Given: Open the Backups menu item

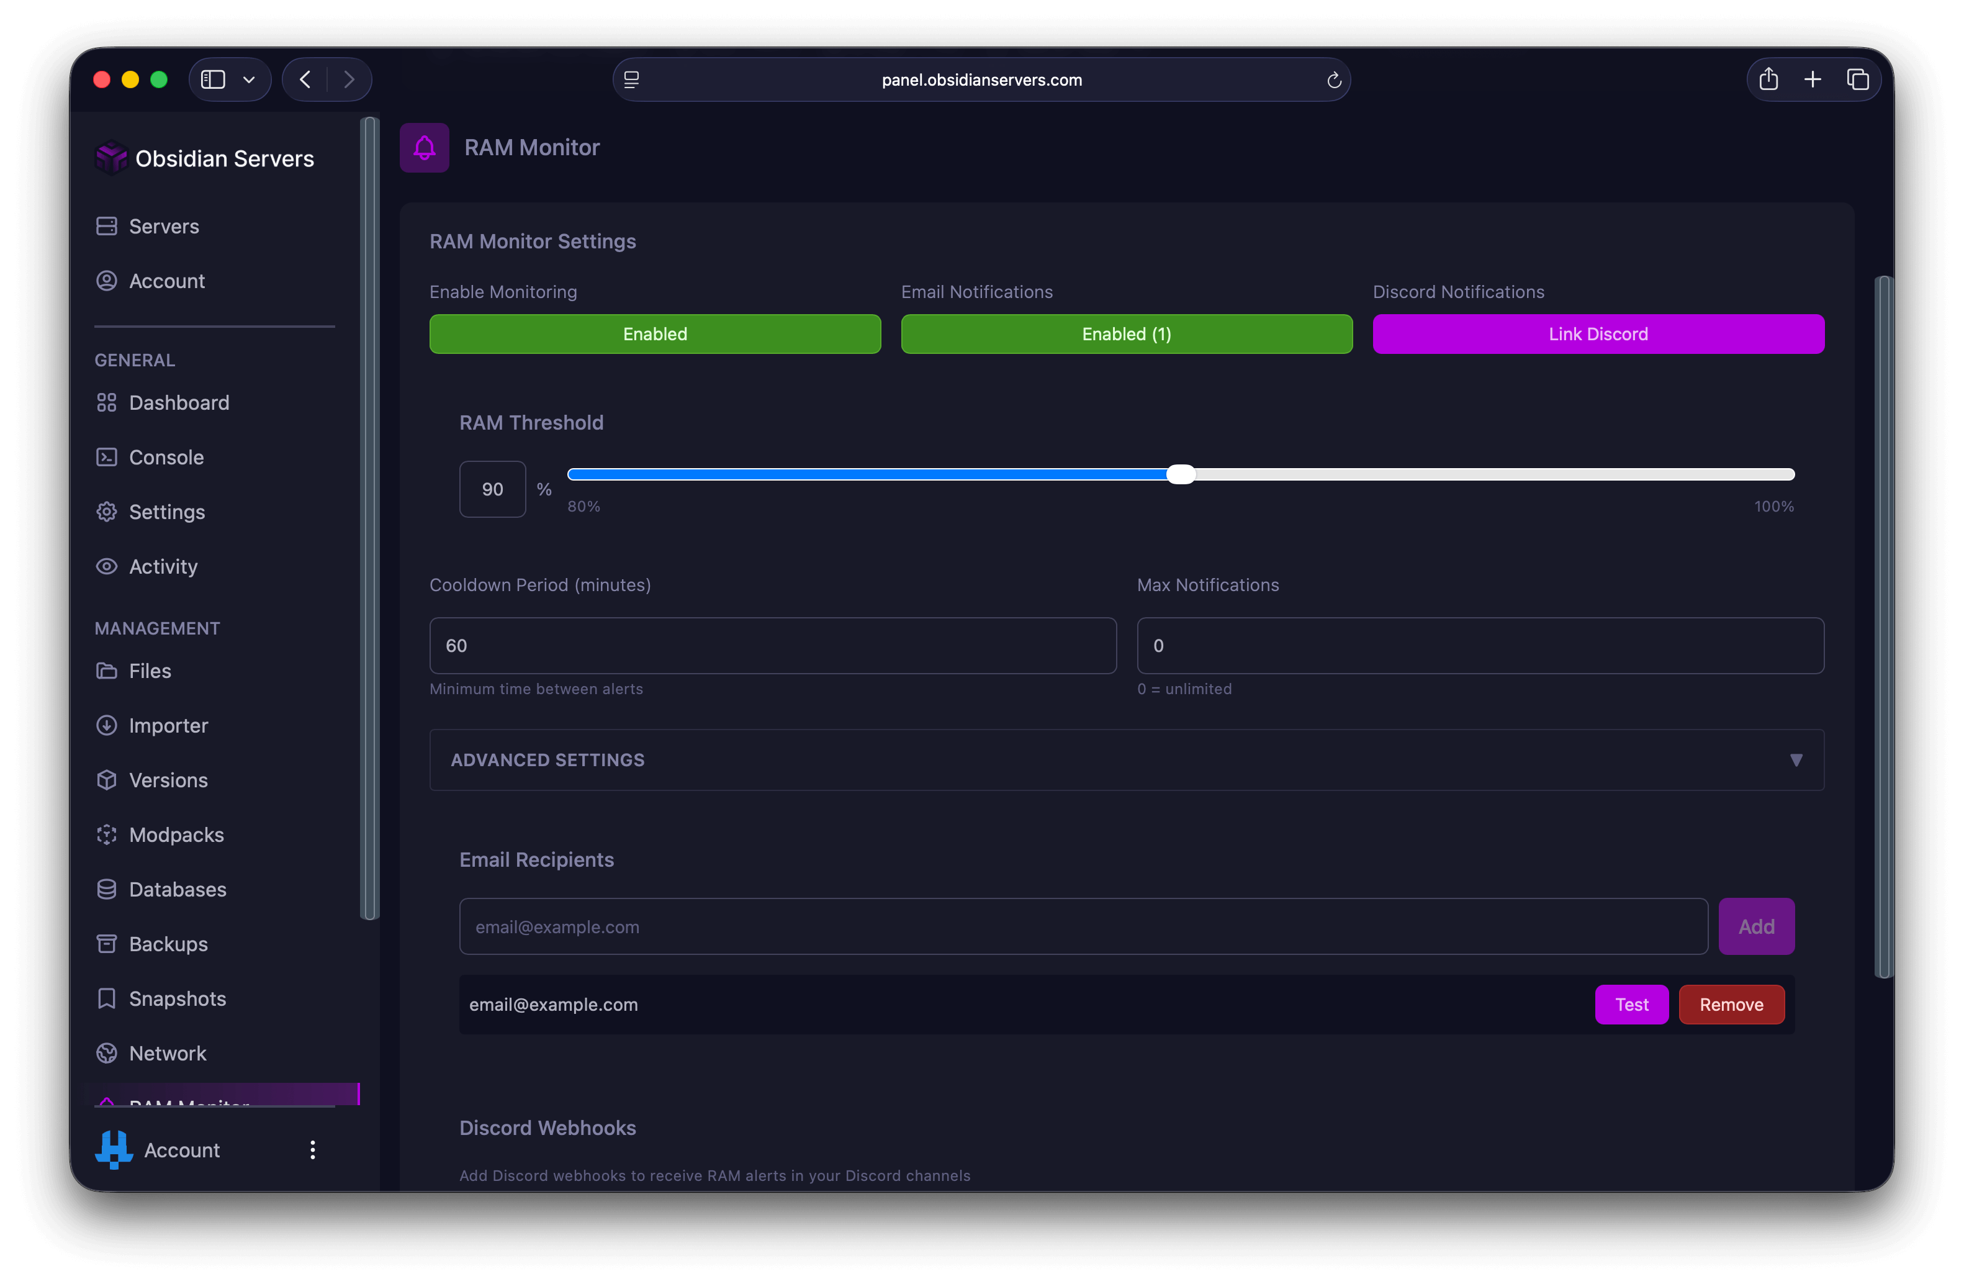Looking at the screenshot, I should point(168,944).
